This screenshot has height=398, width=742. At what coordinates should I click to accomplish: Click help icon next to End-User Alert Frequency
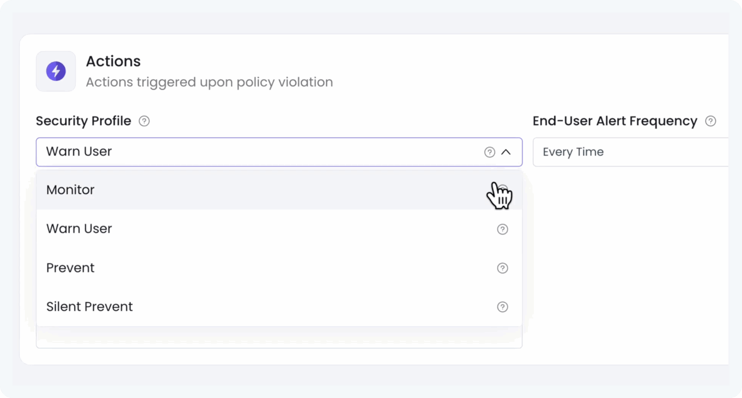710,121
